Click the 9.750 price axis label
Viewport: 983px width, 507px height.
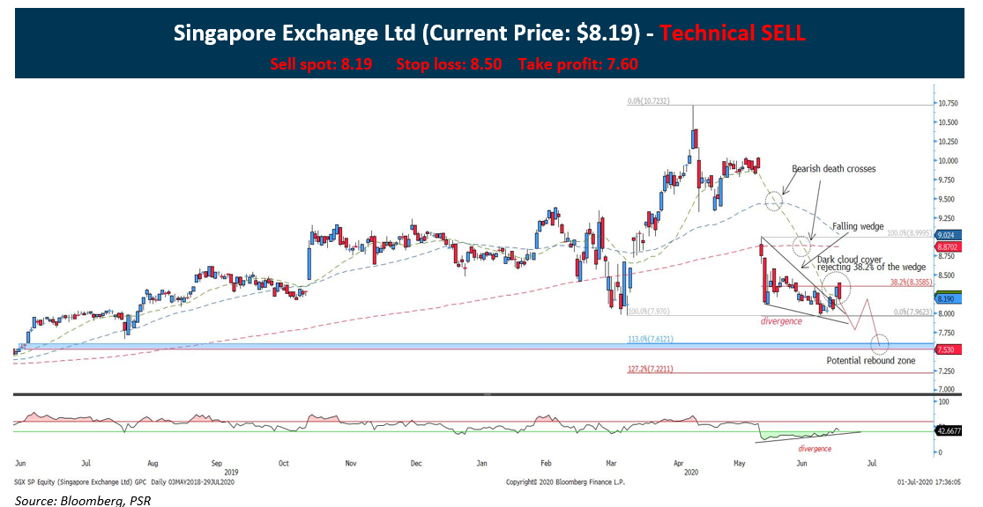click(949, 180)
